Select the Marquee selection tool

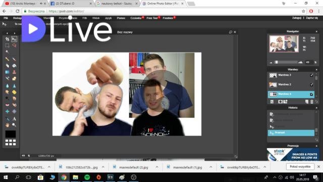click(x=7, y=45)
